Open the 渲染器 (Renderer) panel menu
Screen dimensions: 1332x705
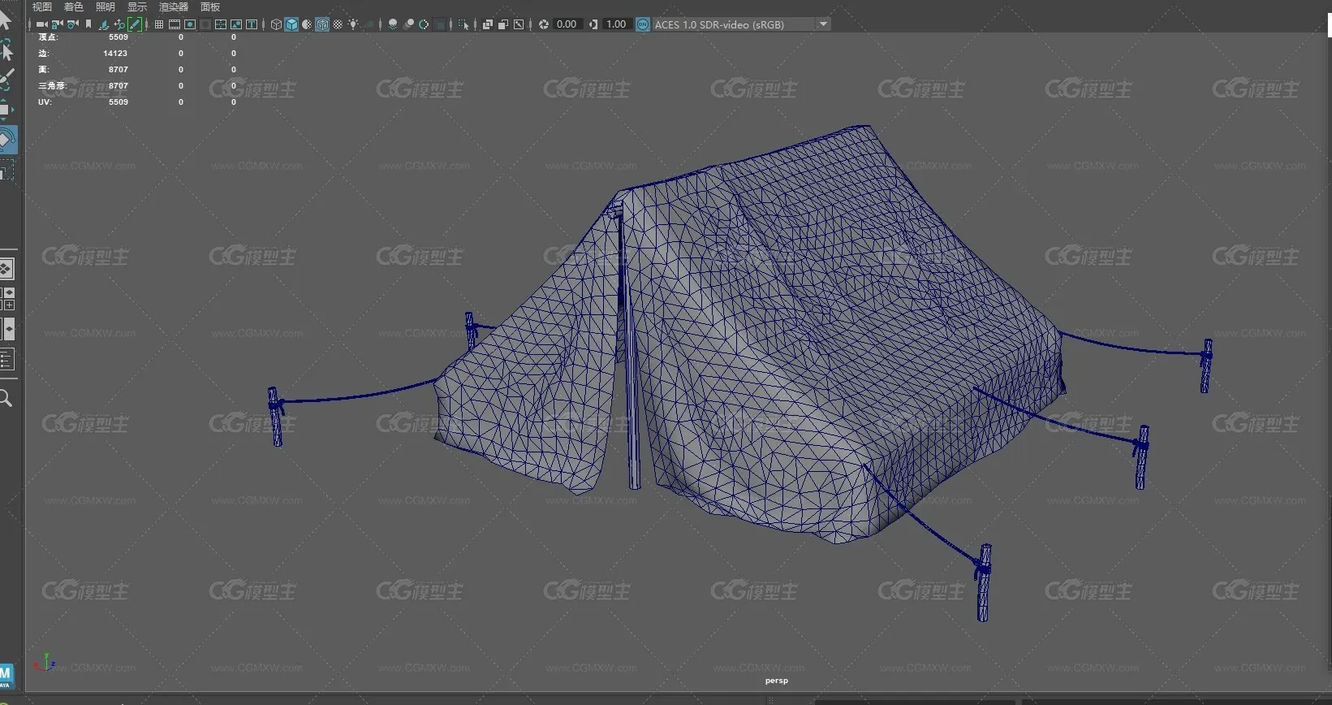(x=174, y=6)
